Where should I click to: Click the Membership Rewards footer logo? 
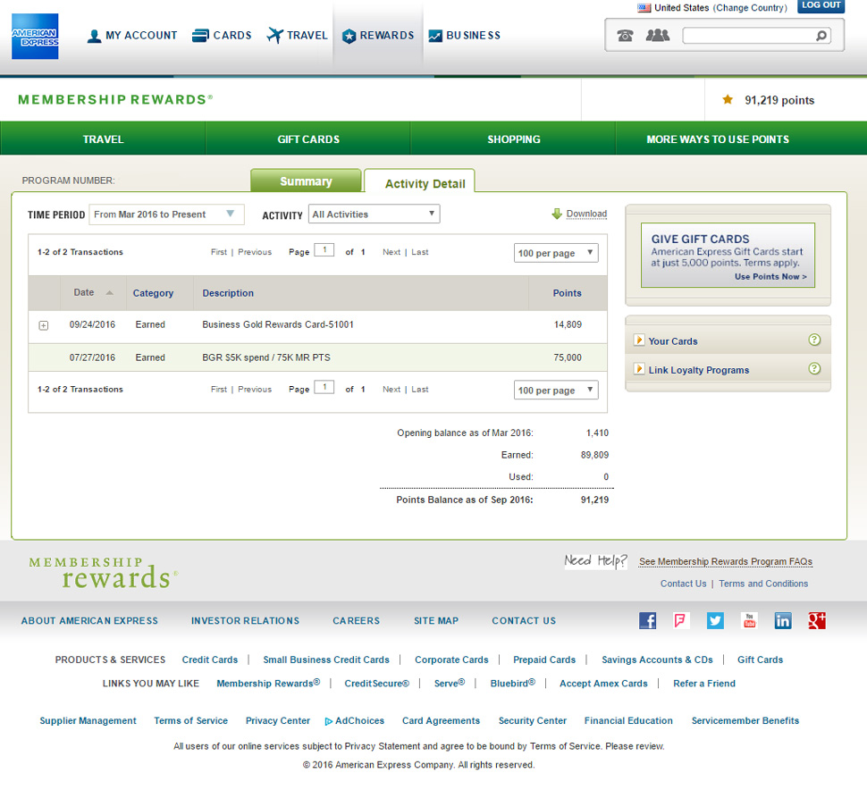[104, 573]
